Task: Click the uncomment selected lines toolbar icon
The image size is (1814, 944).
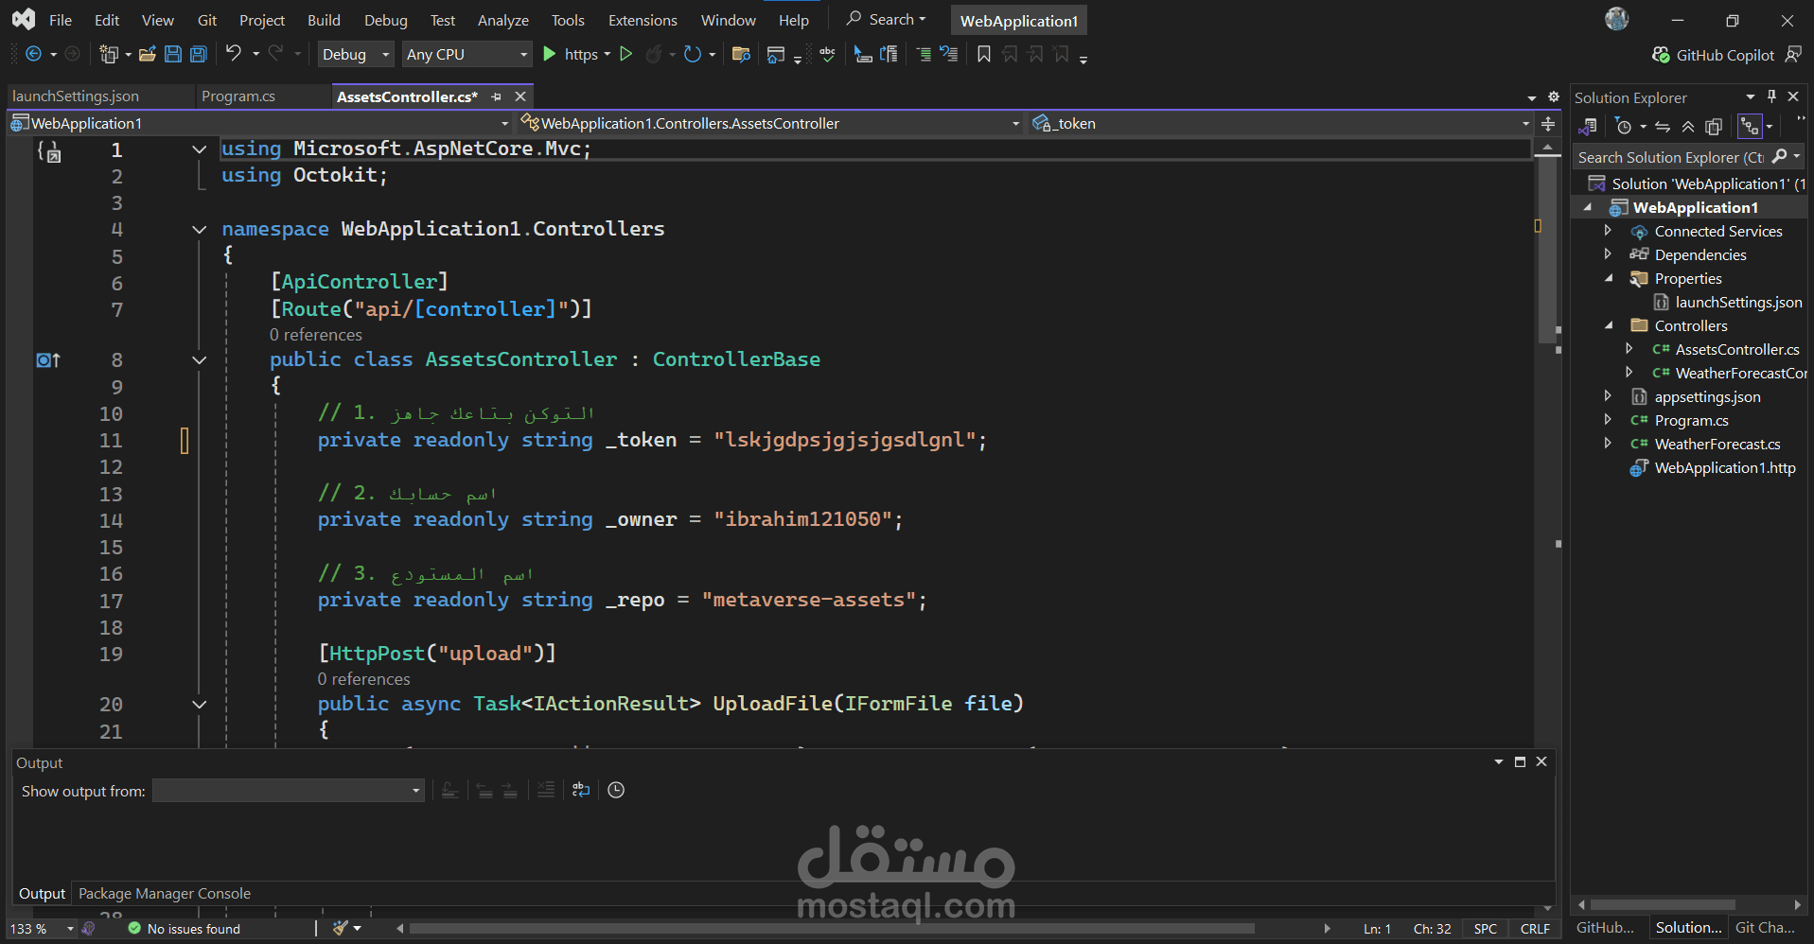Action: point(949,55)
